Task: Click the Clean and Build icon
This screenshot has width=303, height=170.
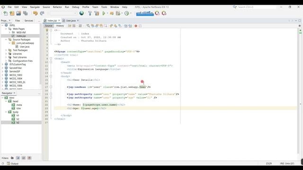Action: coord(97,13)
